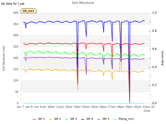This screenshot has height=124, width=166.
Task: Click the 250 value on left axis
Action: (x=16, y=47)
